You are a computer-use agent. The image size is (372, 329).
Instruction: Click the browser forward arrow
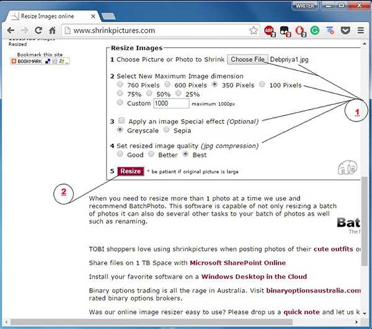click(x=24, y=30)
